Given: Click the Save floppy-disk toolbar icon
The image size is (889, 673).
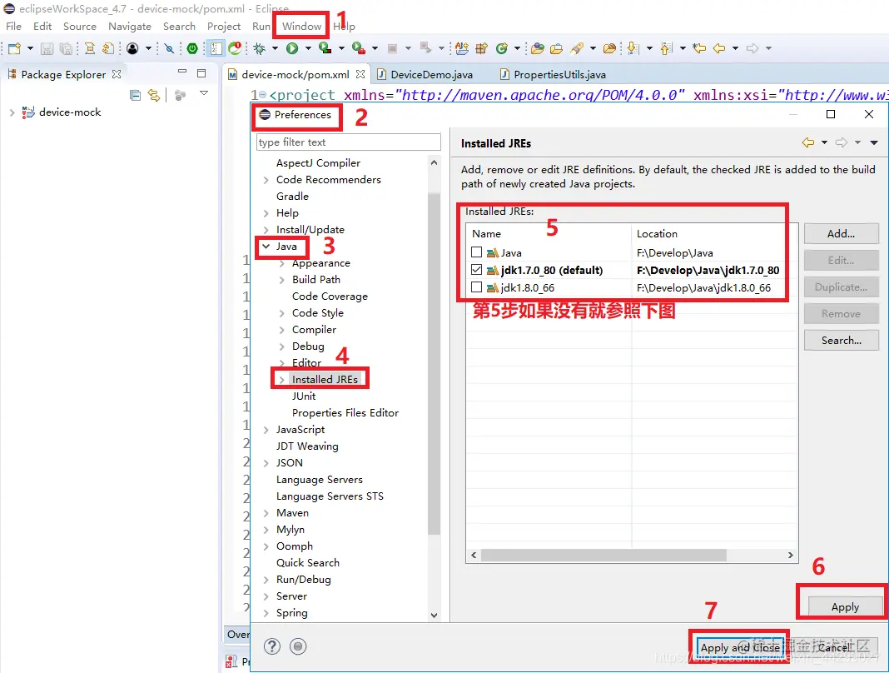Looking at the screenshot, I should point(47,48).
